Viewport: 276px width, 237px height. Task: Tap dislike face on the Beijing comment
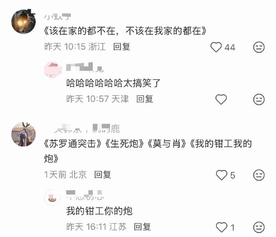(x=259, y=175)
